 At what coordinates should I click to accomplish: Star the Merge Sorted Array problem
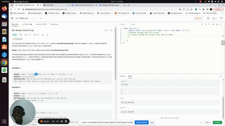pyautogui.click(x=43, y=35)
